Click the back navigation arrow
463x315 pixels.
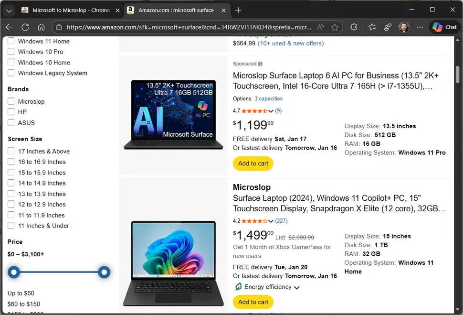point(9,27)
